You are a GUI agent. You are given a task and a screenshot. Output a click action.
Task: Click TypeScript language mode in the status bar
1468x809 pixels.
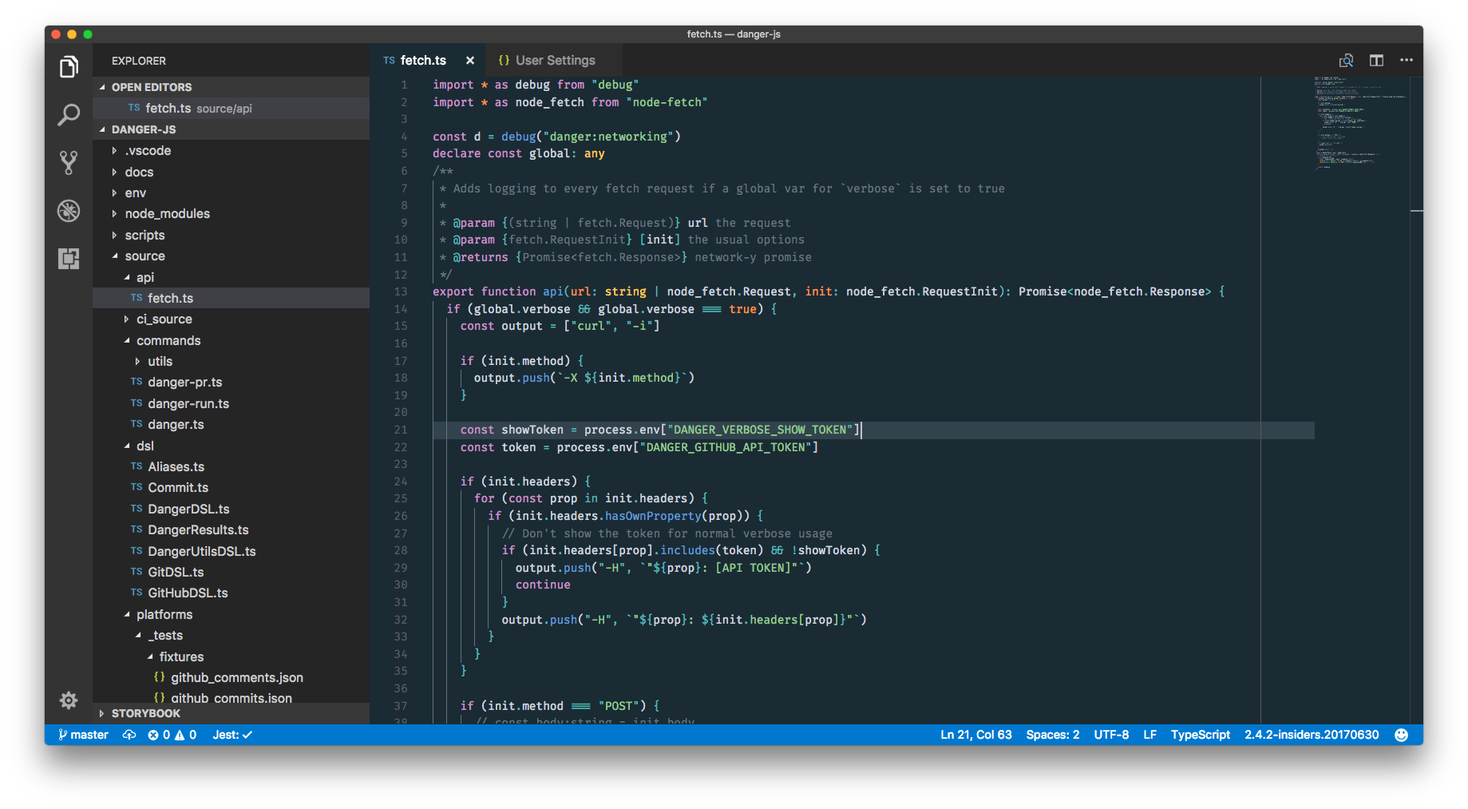coord(1201,735)
